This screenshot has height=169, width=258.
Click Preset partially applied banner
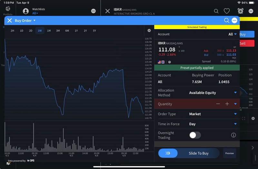click(197, 68)
